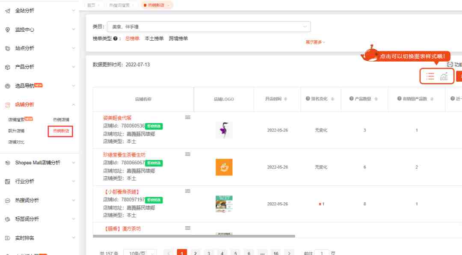The width and height of the screenshot is (462, 255).
Task: Open 热销店铺 submenu item
Action: (x=61, y=120)
